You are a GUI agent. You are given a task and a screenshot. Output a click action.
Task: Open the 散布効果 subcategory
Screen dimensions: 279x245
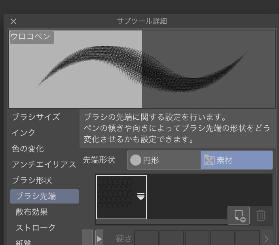pyautogui.click(x=32, y=212)
